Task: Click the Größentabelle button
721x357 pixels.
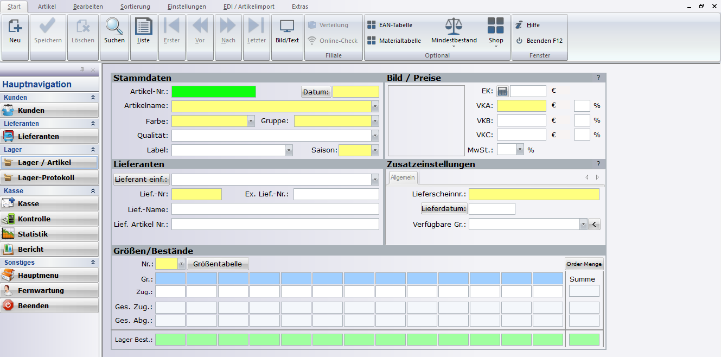Action: (218, 264)
